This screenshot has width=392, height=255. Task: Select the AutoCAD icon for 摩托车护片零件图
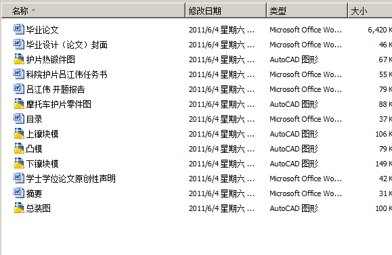click(19, 104)
